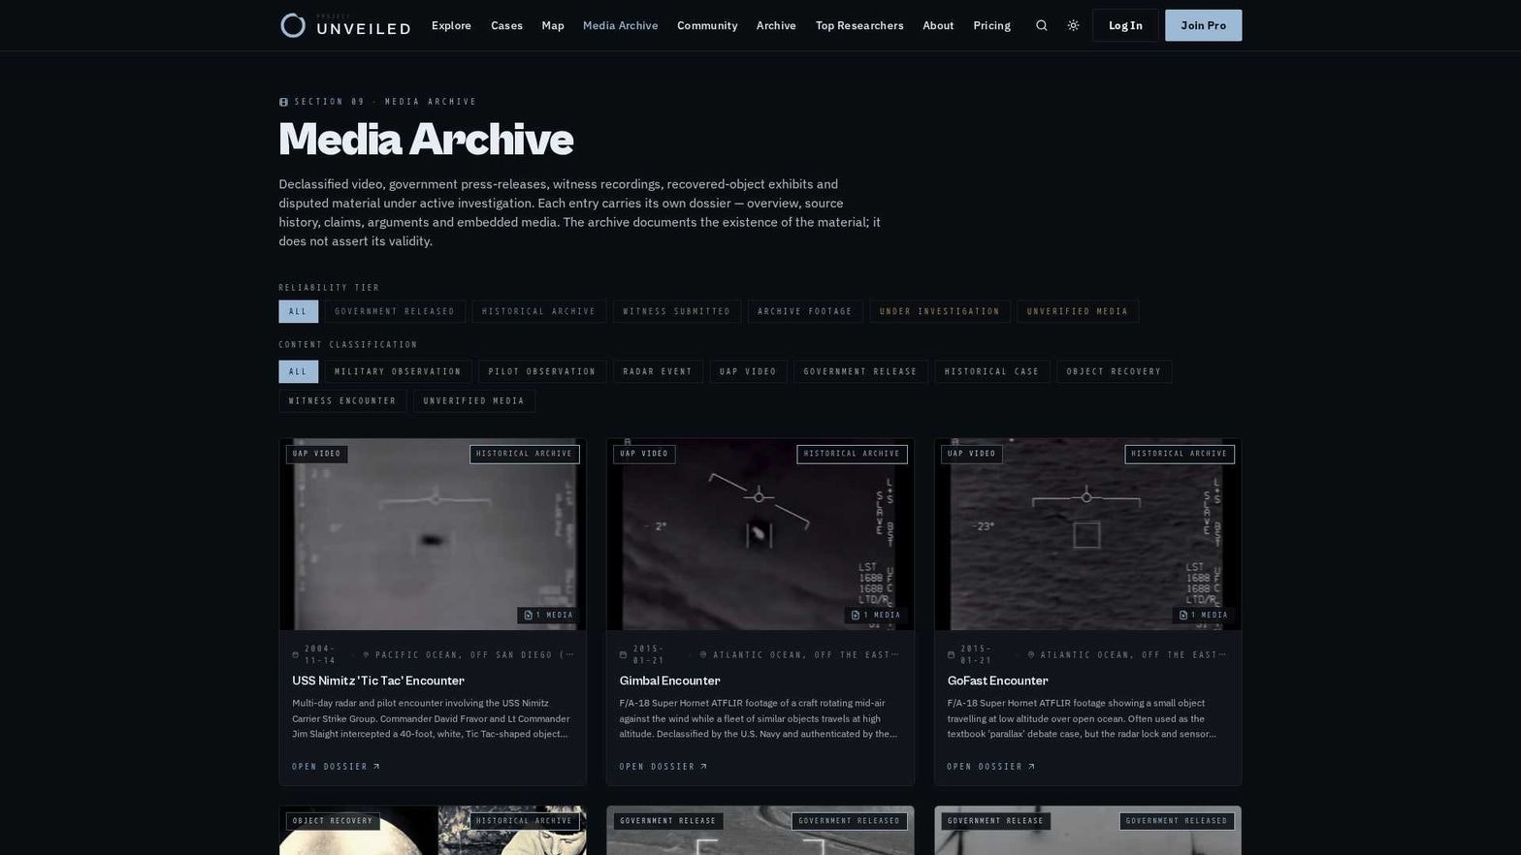The width and height of the screenshot is (1521, 855).
Task: Filter content by Object Recovery
Action: [1114, 371]
